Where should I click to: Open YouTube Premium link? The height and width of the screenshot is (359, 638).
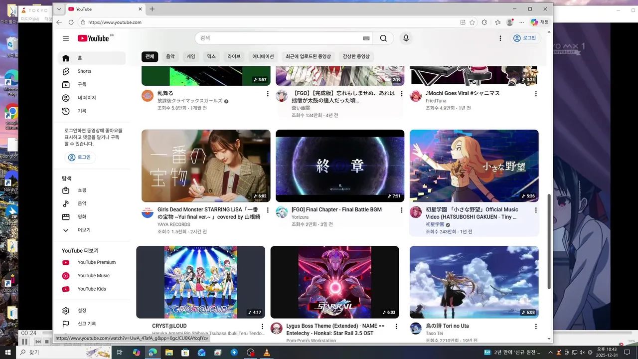click(92, 262)
